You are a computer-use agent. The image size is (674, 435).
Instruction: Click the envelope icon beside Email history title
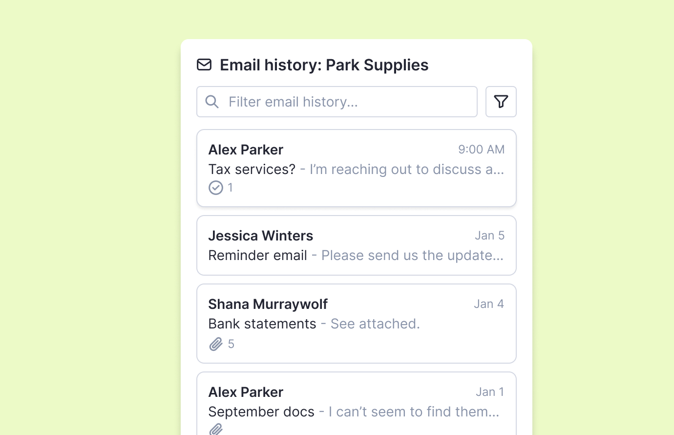click(204, 65)
